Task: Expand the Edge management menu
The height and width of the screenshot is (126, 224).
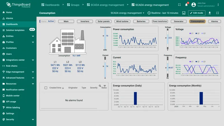Action: [33, 72]
